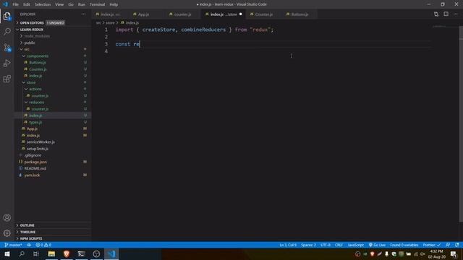Collapse the components folder
The width and height of the screenshot is (463, 260).
pos(37,56)
